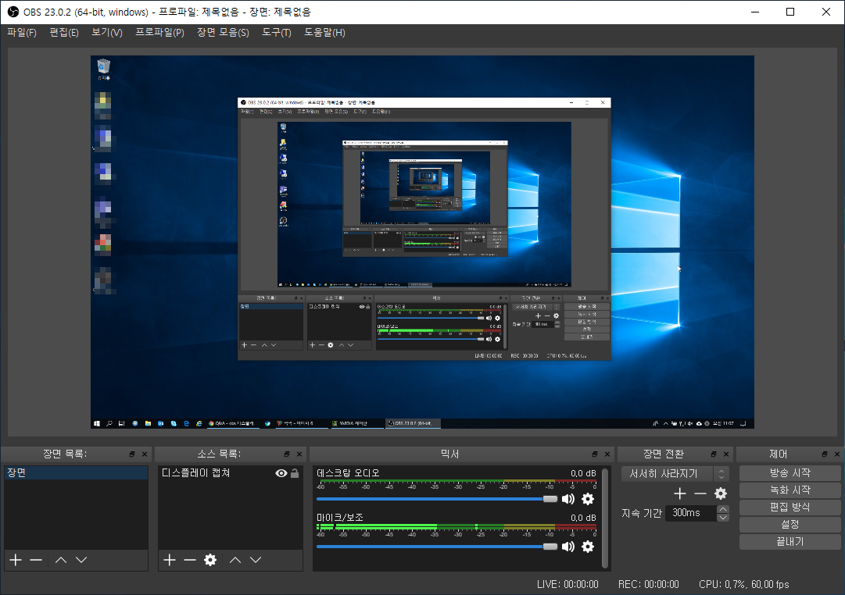
Task: Add a new source with plus icon
Action: click(170, 560)
